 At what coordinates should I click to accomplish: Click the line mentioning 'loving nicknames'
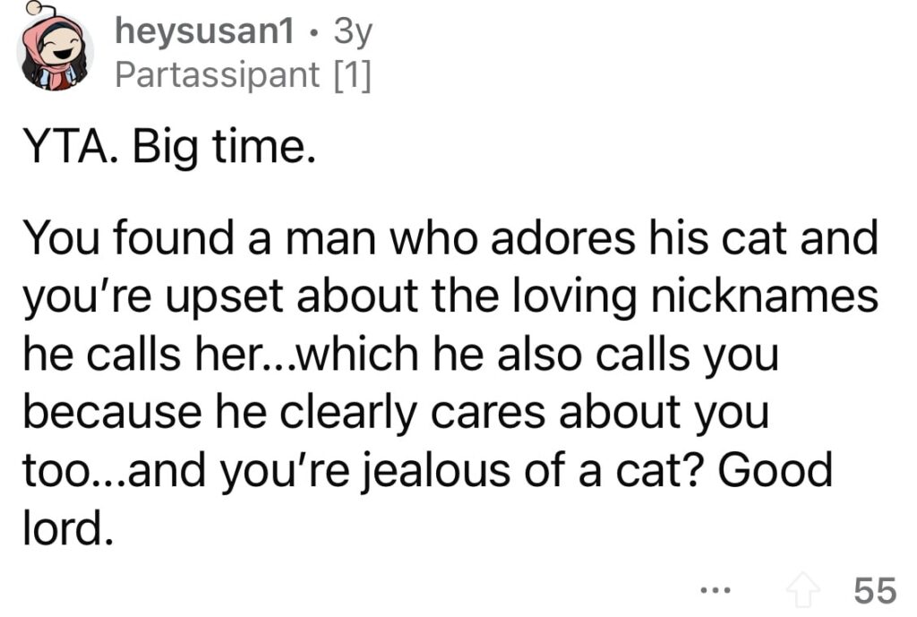click(x=450, y=296)
